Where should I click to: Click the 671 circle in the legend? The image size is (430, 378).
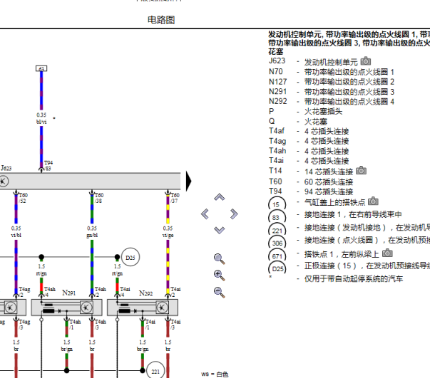pyautogui.click(x=277, y=256)
